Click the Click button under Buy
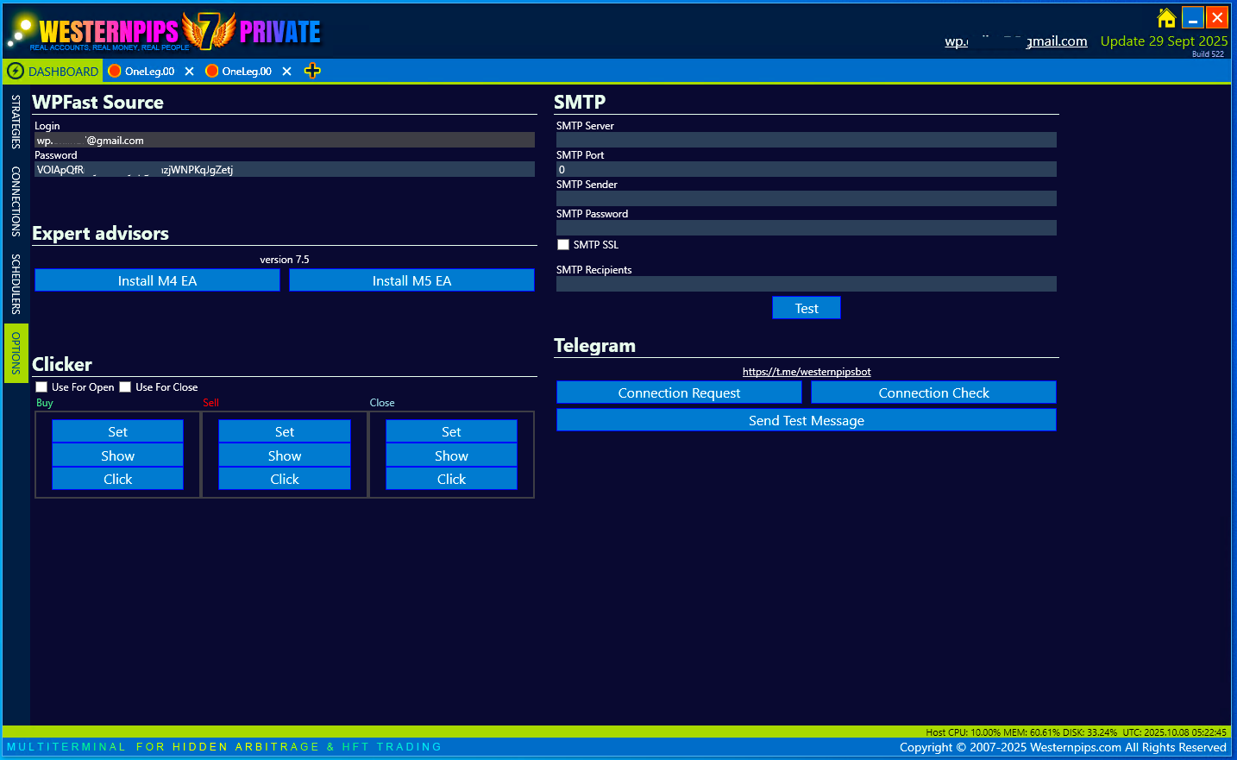Viewport: 1237px width, 760px height. (x=117, y=479)
